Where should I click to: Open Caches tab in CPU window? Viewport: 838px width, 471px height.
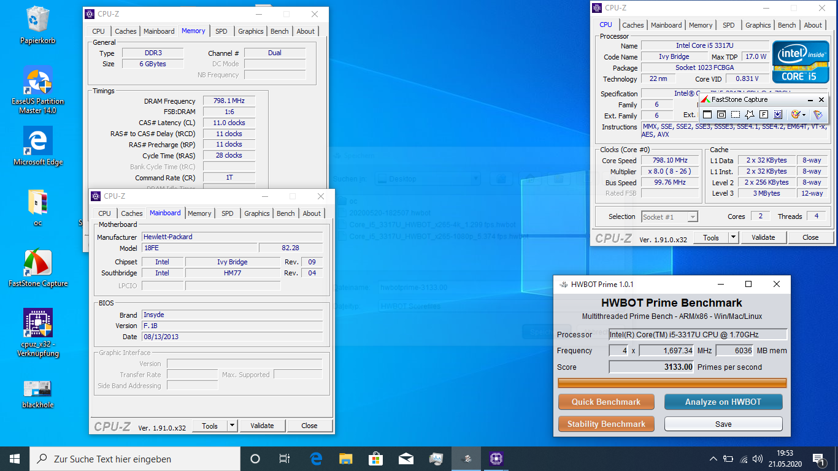click(x=633, y=25)
